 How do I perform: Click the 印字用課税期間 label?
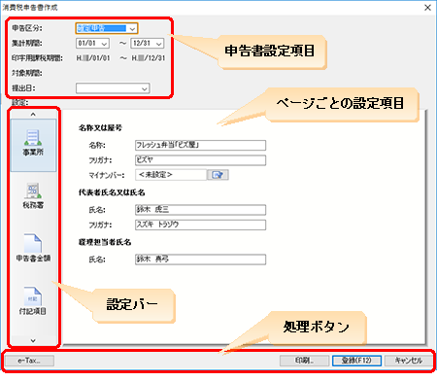[x=37, y=58]
